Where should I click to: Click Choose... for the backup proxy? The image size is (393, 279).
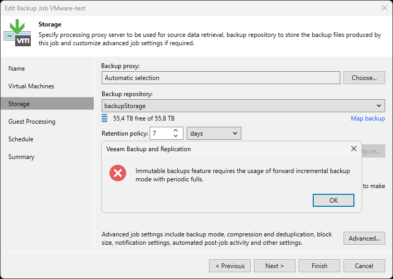point(364,78)
